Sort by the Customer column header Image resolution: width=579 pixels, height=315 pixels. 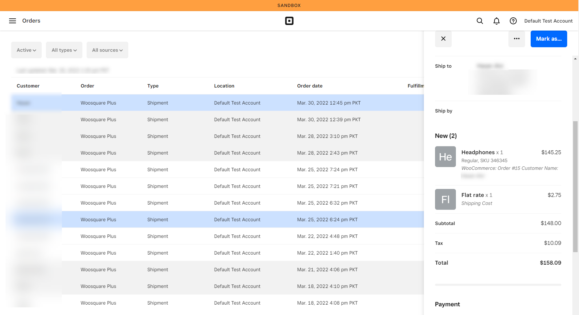(28, 86)
